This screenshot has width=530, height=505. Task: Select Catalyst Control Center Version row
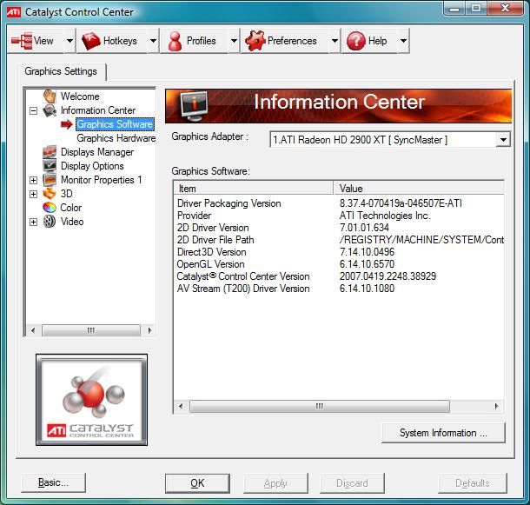[339, 276]
